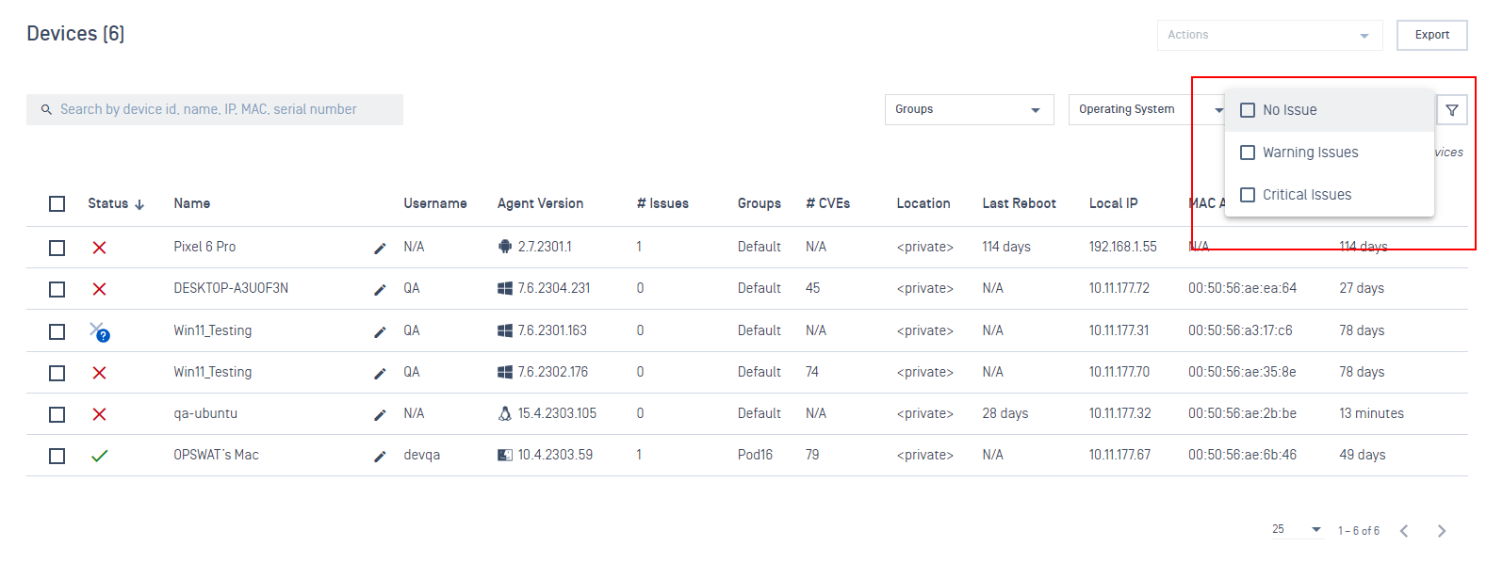This screenshot has width=1503, height=563.
Task: Click edit pencil for qa-ubuntu device
Action: tap(380, 414)
